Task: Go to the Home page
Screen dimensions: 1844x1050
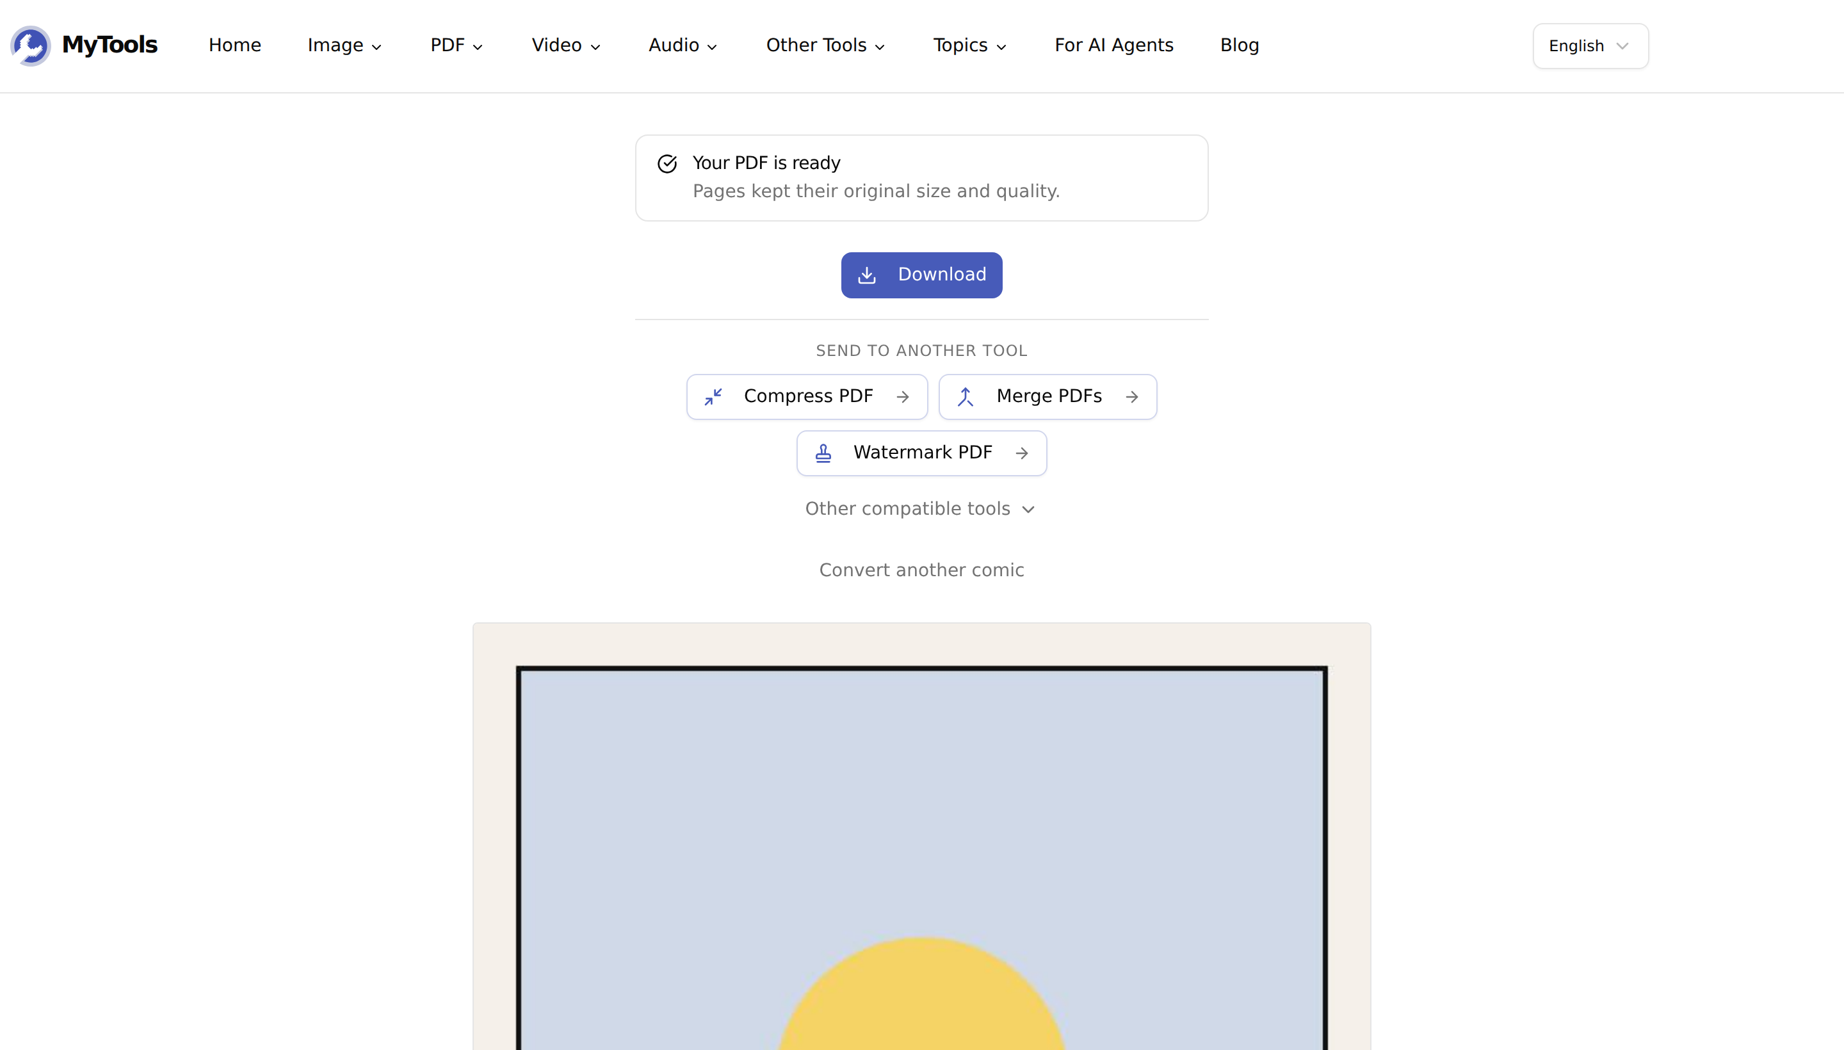Action: [235, 45]
